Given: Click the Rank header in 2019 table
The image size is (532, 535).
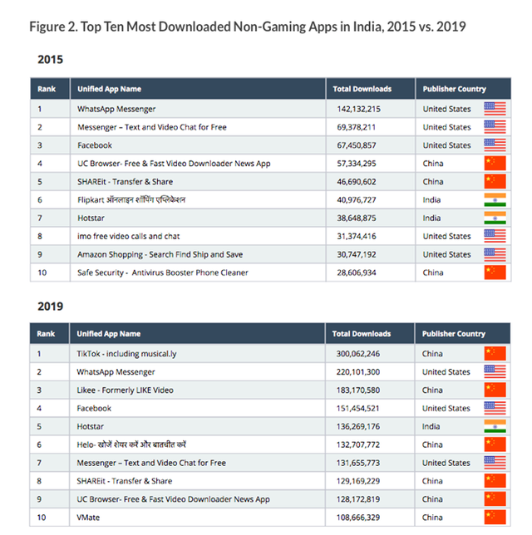Looking at the screenshot, I should click(46, 334).
